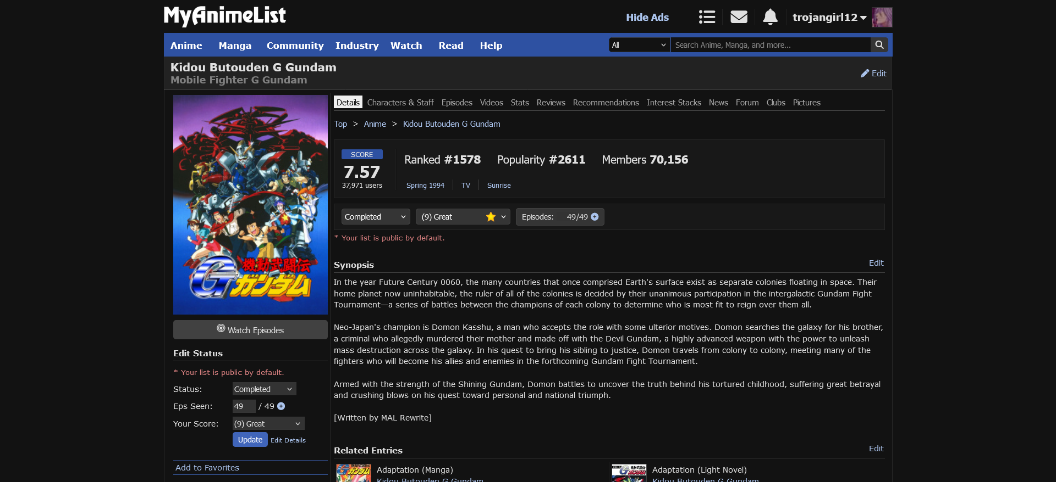The image size is (1056, 482).
Task: Click the Edit Details link
Action: coord(288,440)
